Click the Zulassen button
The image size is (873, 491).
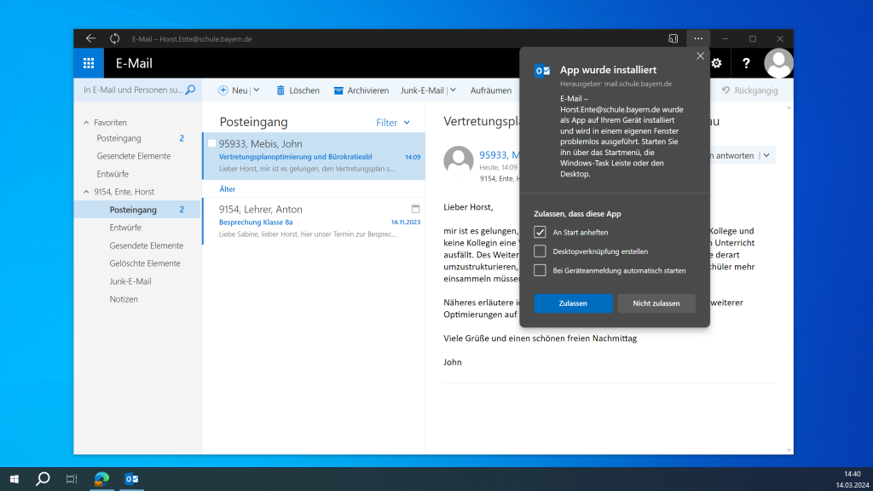(x=573, y=303)
